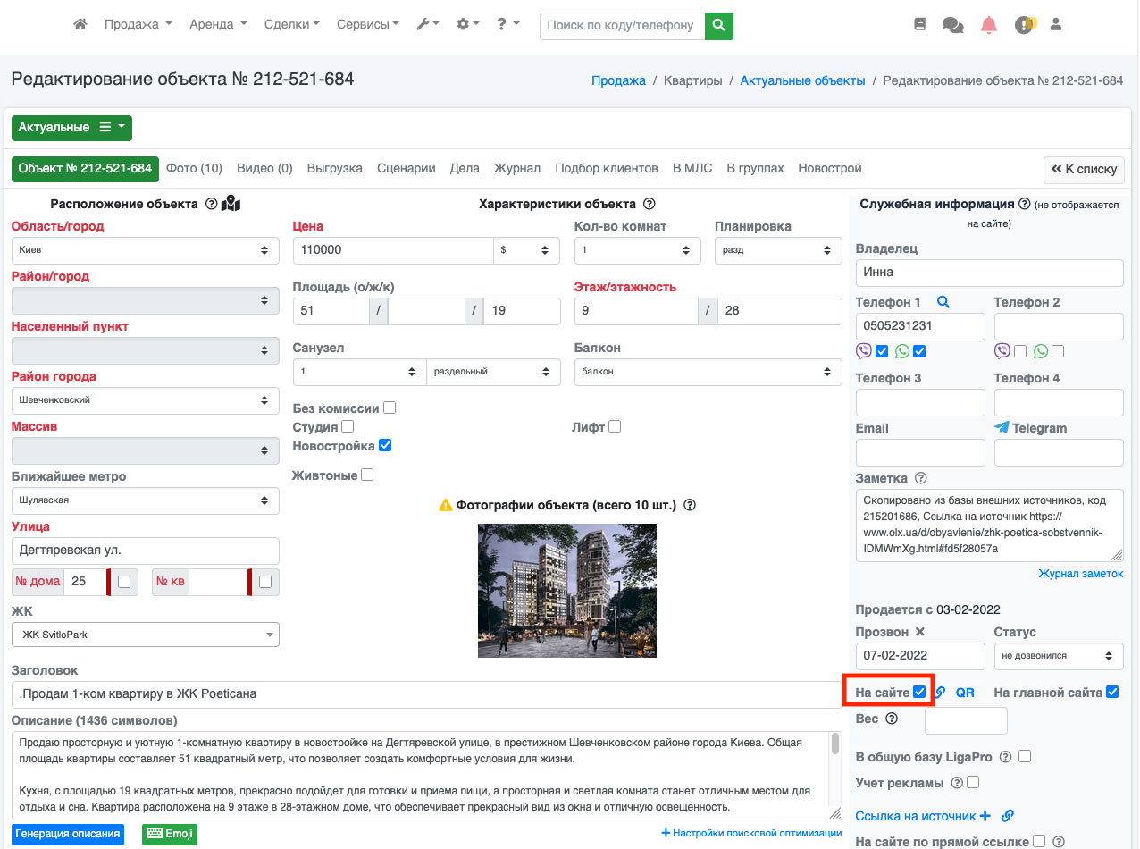Viewport: 1140px width, 849px height.
Task: Click the Генерация описания button
Action: 68,834
